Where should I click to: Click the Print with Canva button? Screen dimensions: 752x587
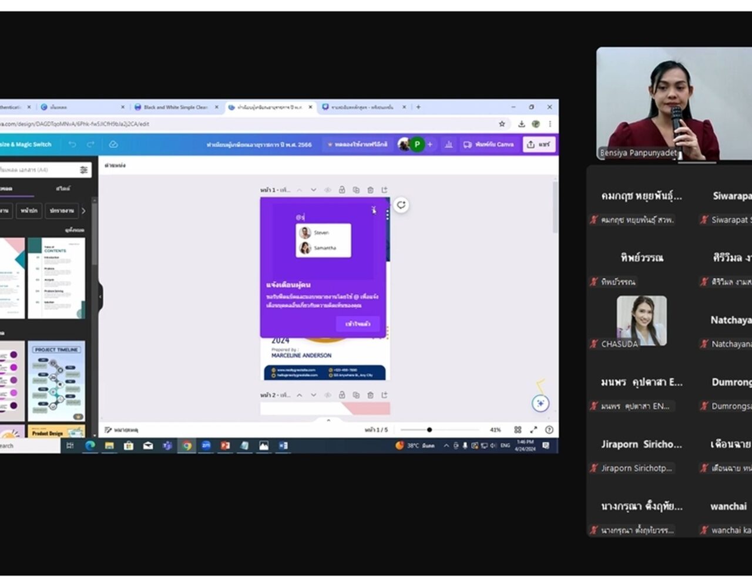click(489, 144)
